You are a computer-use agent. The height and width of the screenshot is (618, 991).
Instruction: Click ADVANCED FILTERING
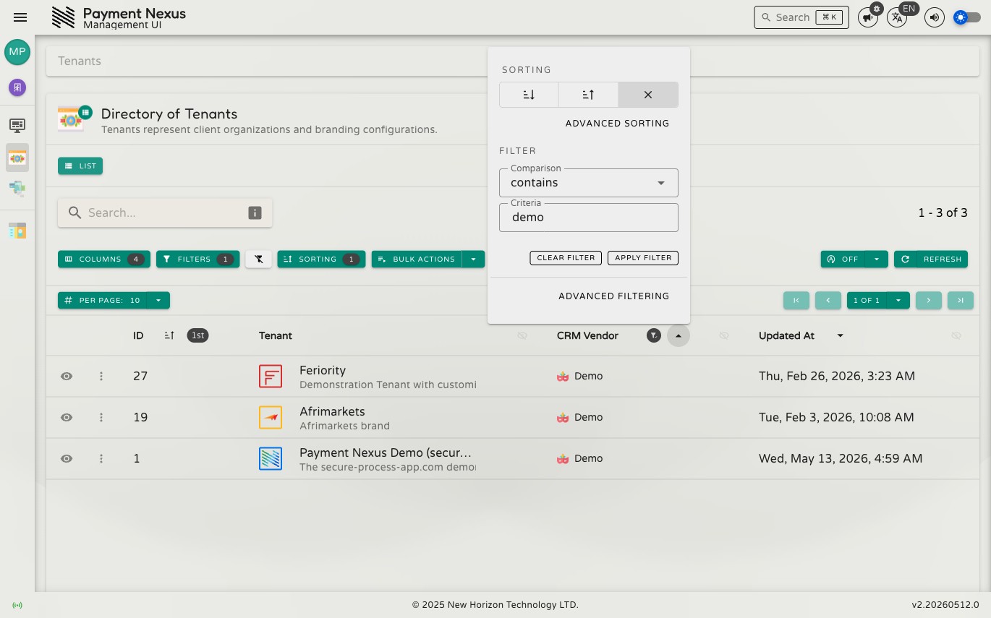point(613,296)
